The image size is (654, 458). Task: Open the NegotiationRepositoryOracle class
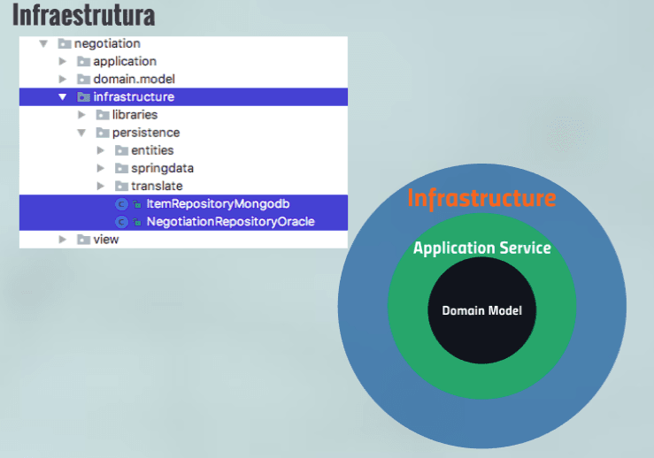(230, 222)
